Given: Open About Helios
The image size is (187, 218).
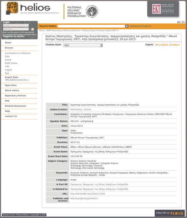Looking at the screenshot, I should (12, 90).
